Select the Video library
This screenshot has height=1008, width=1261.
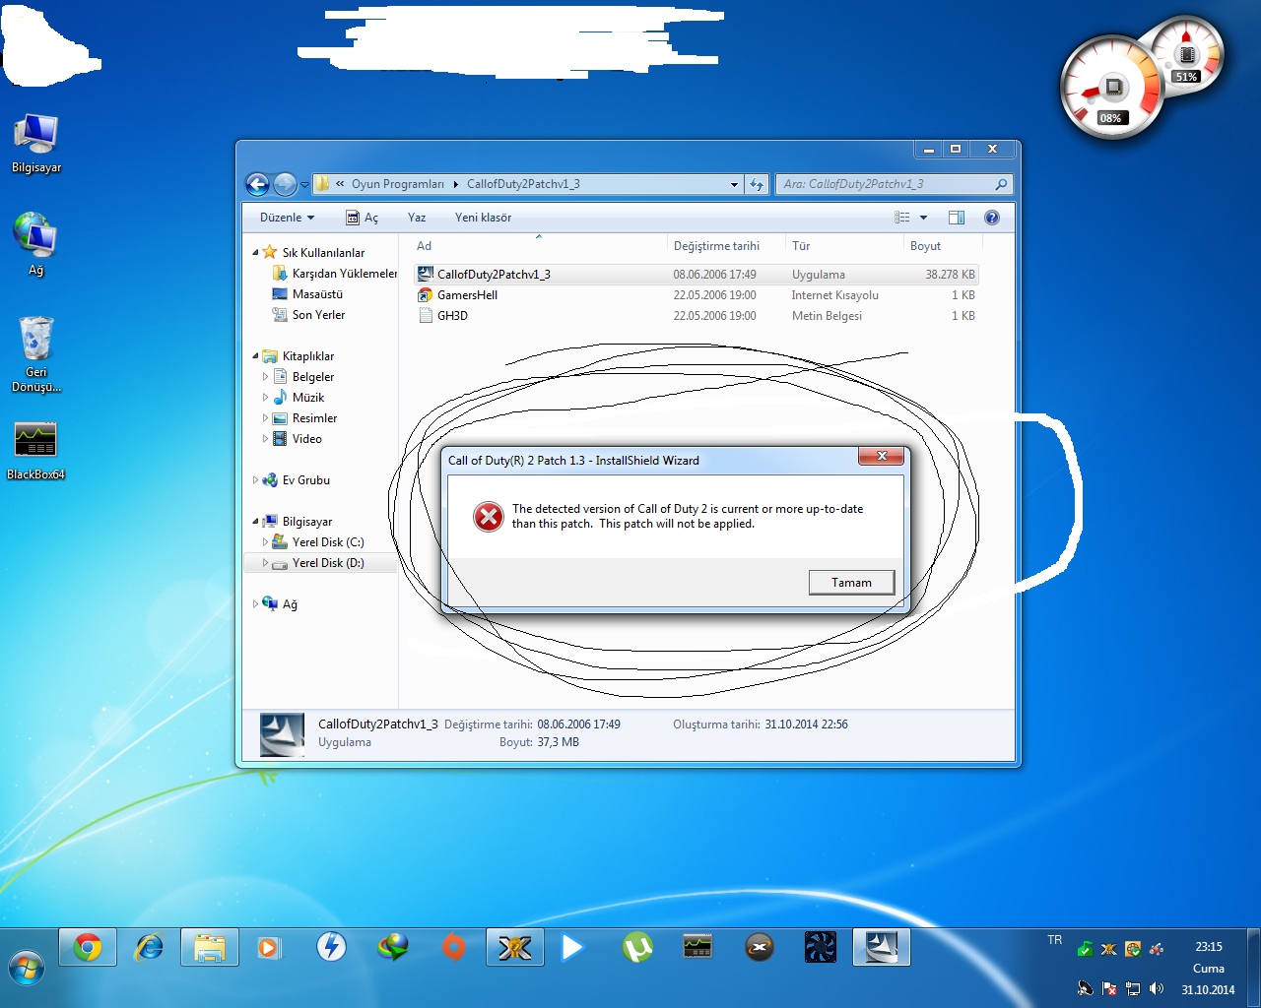(x=298, y=439)
